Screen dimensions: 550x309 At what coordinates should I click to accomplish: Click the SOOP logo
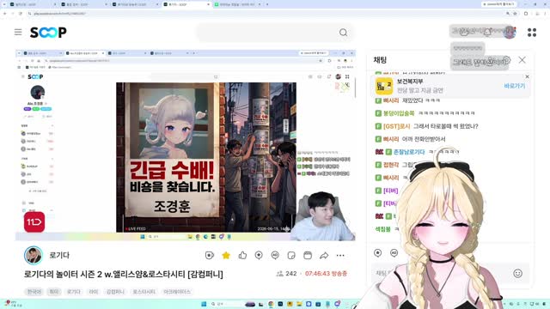pos(48,33)
